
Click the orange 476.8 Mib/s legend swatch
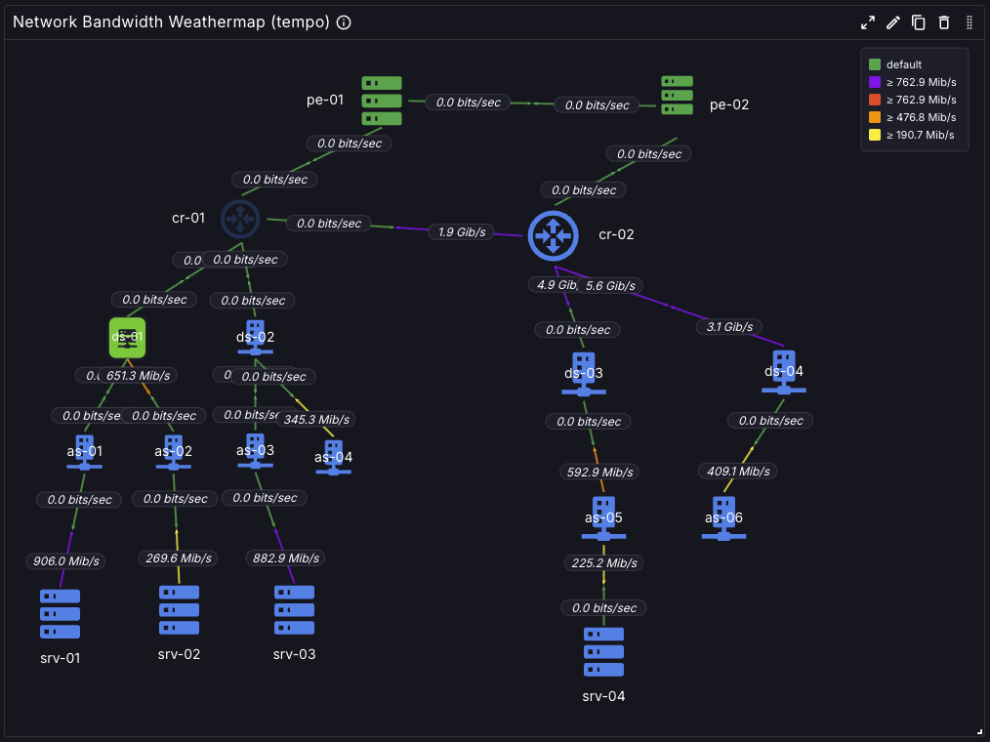coord(875,117)
